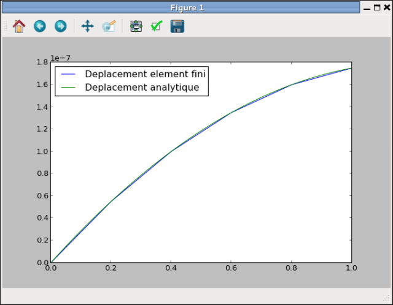Select the Zoom to rectangle tool

click(109, 26)
